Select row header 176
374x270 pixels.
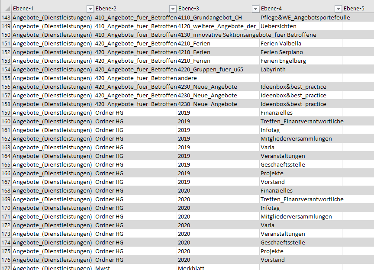(x=6, y=260)
